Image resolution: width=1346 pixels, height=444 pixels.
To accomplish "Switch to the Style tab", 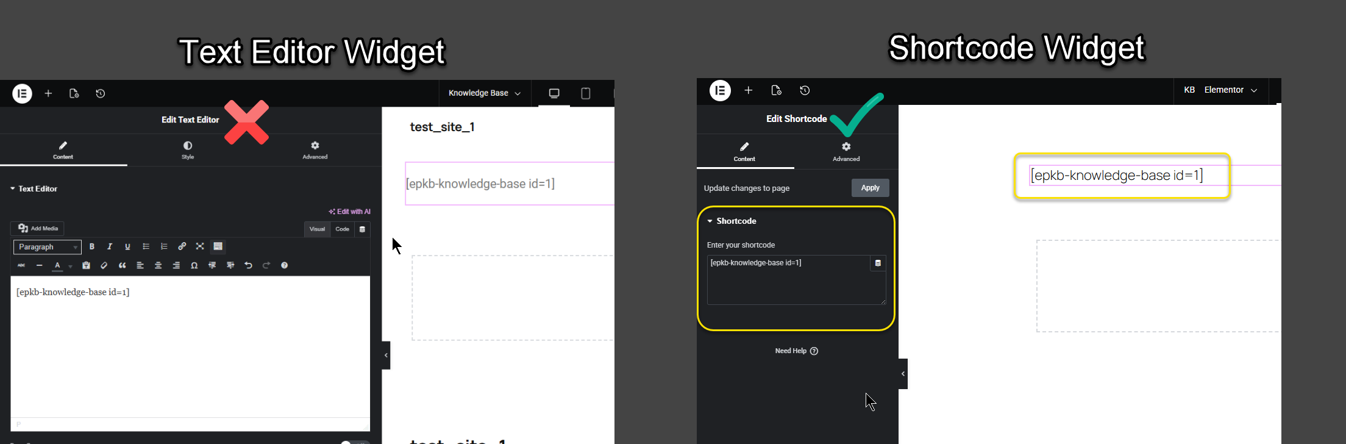I will point(188,149).
